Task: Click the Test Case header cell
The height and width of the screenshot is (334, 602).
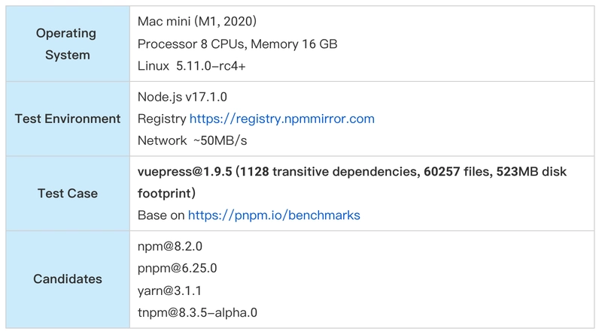Action: tap(68, 194)
